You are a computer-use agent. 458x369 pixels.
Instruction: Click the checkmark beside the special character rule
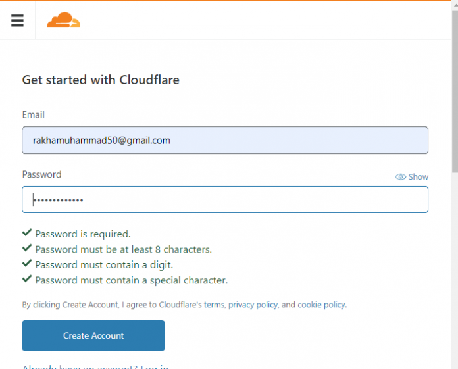[x=27, y=280]
